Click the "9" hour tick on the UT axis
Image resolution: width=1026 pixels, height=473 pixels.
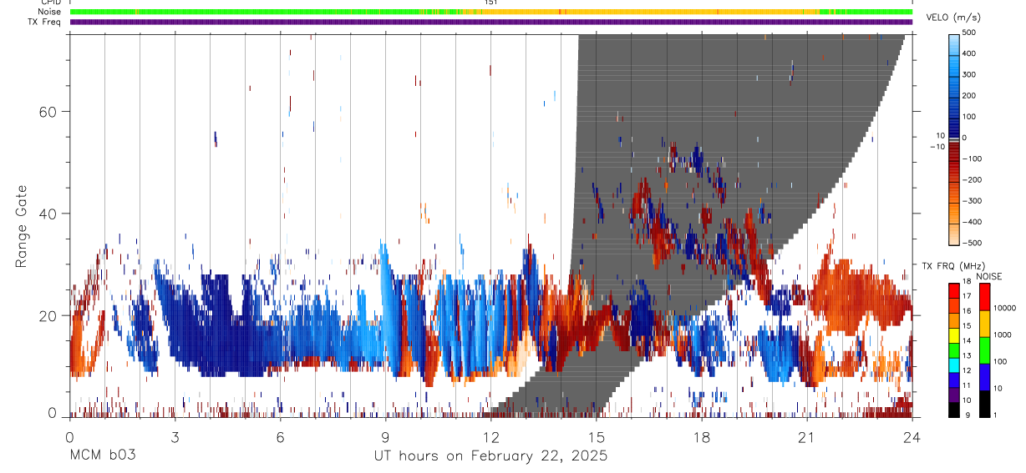pyautogui.click(x=386, y=436)
